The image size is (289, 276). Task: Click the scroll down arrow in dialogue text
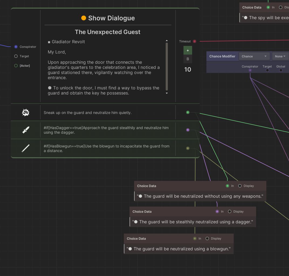click(167, 93)
